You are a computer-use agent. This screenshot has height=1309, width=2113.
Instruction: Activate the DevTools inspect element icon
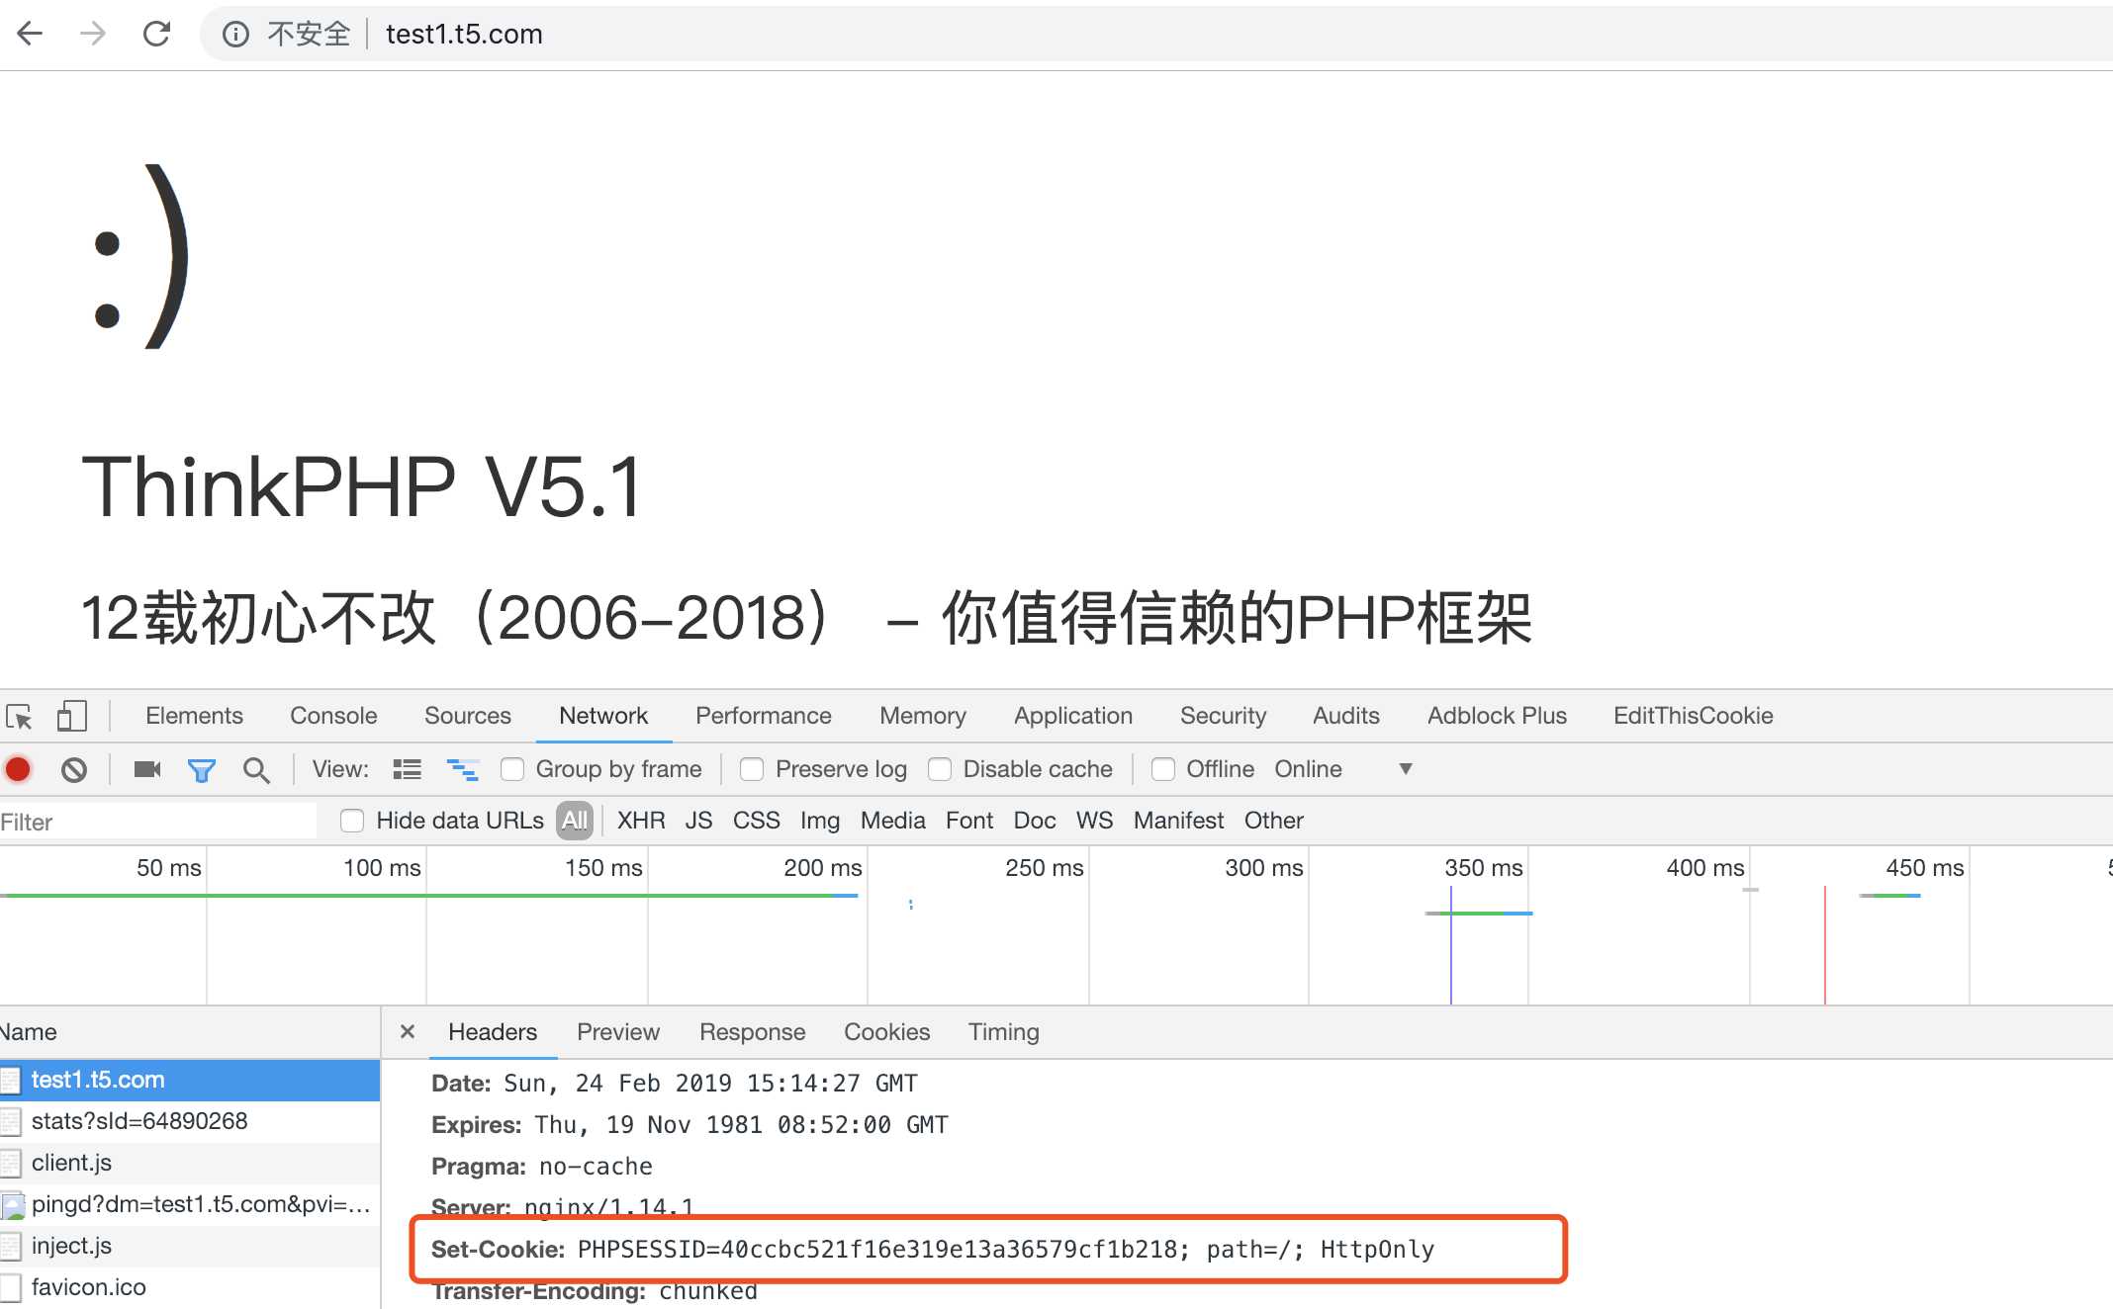20,716
